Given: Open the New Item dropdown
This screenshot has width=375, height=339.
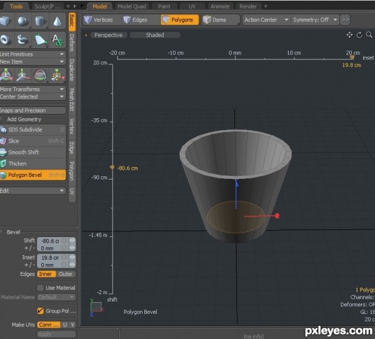Looking at the screenshot, I should 32,62.
